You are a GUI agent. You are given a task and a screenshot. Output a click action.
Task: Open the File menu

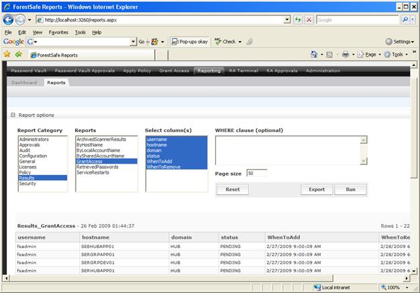tap(8, 32)
